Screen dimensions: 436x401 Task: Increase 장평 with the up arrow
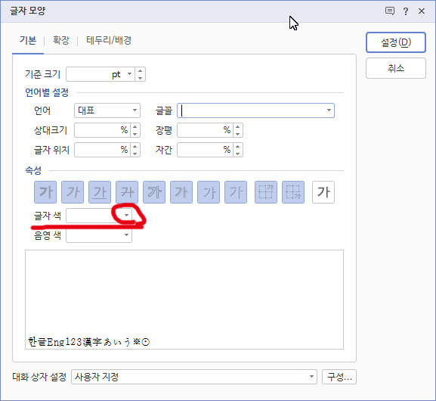(x=237, y=127)
